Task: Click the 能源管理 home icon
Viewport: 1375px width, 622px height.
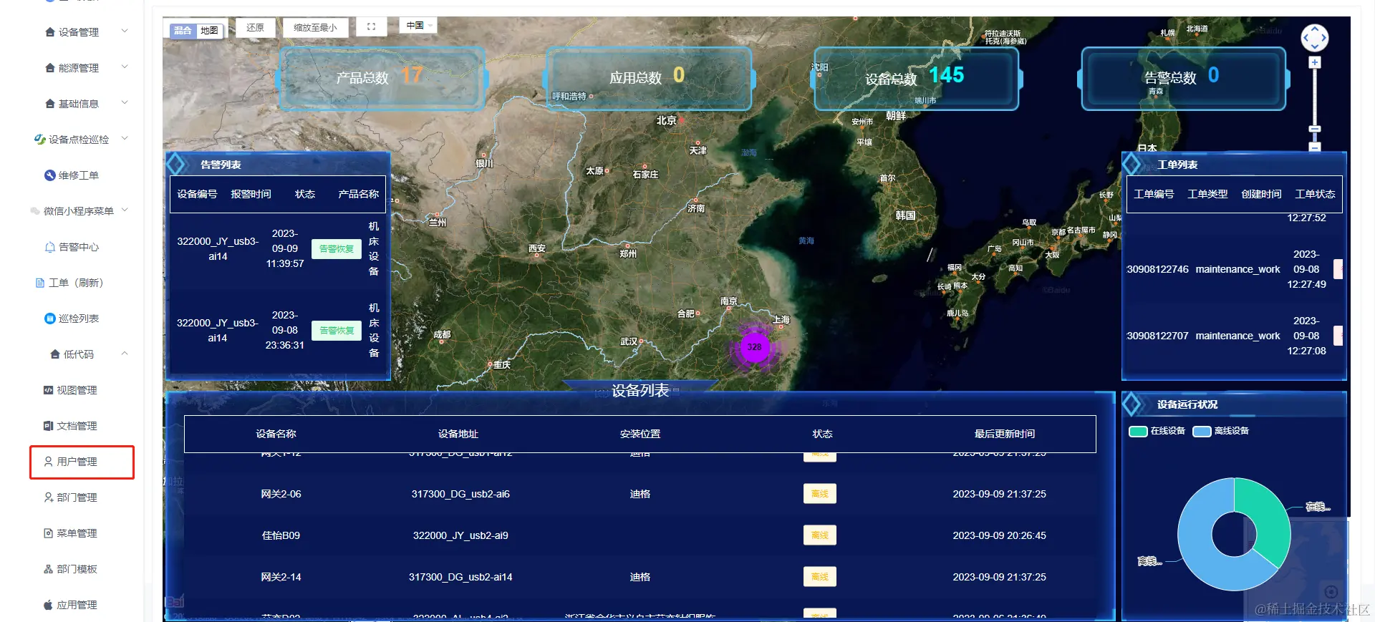Action: pos(50,68)
